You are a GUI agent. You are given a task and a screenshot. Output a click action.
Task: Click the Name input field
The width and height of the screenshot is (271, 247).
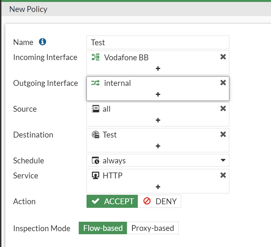pos(158,42)
